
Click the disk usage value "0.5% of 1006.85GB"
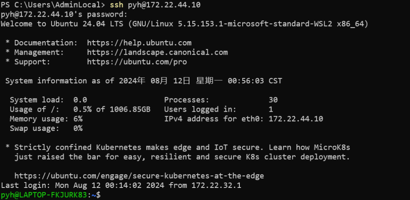tap(112, 110)
